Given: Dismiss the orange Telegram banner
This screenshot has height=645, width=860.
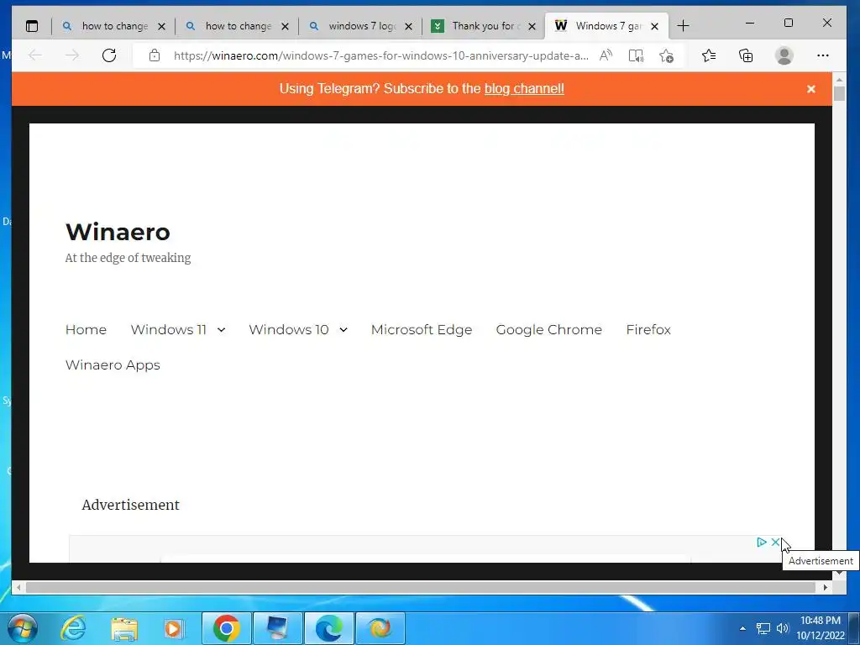Looking at the screenshot, I should (811, 89).
